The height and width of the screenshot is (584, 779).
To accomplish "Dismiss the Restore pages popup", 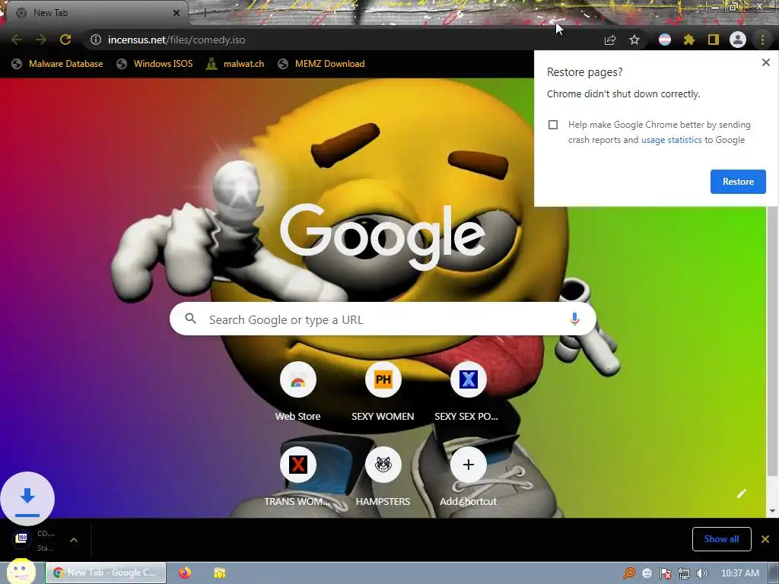I will pos(765,62).
